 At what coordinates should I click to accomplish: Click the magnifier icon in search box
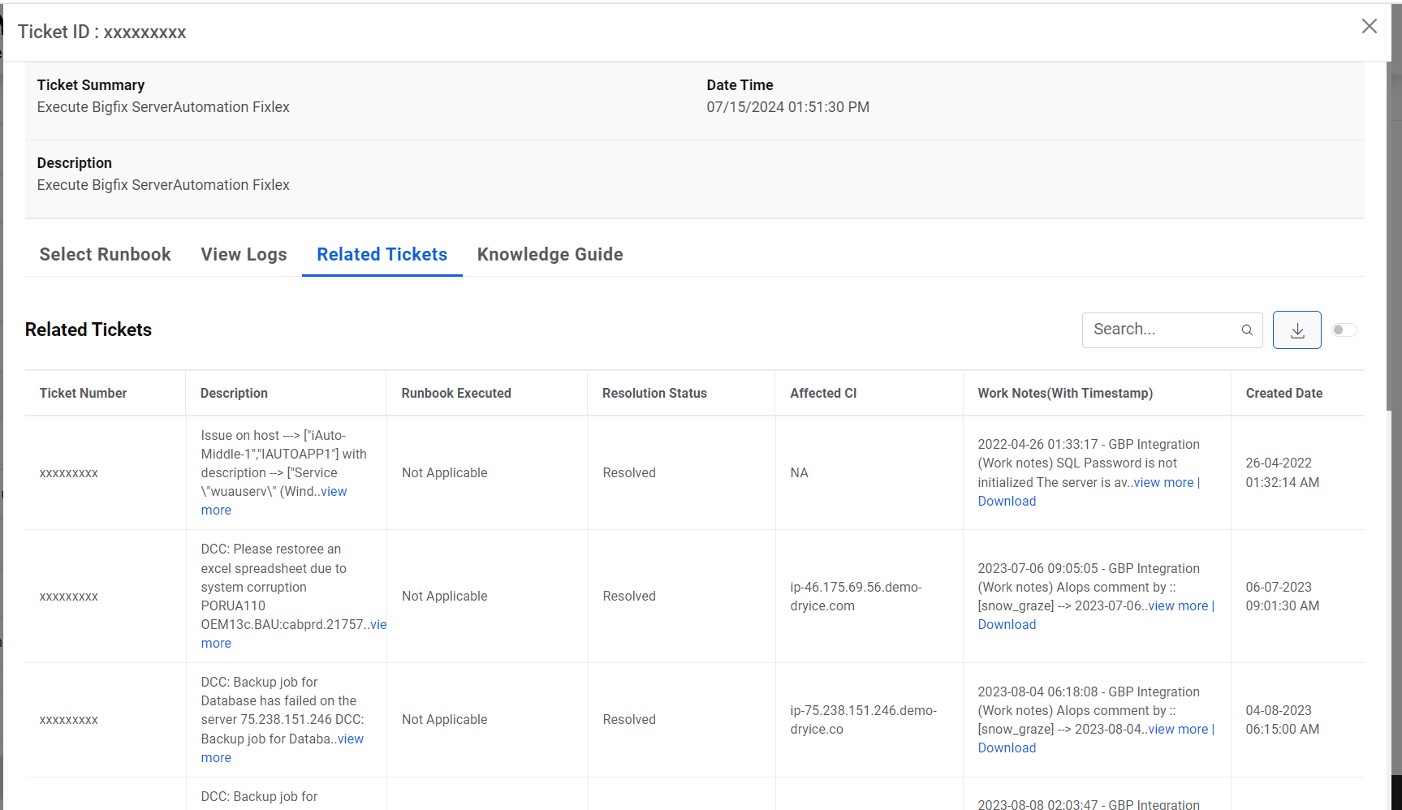(1247, 330)
